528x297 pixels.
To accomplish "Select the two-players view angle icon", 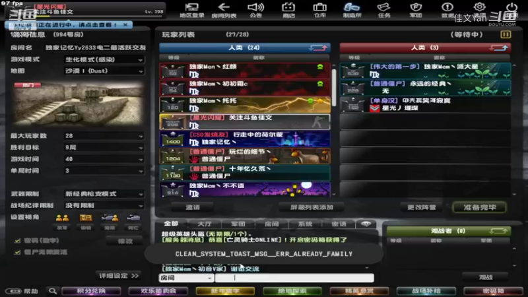I will click(62, 218).
